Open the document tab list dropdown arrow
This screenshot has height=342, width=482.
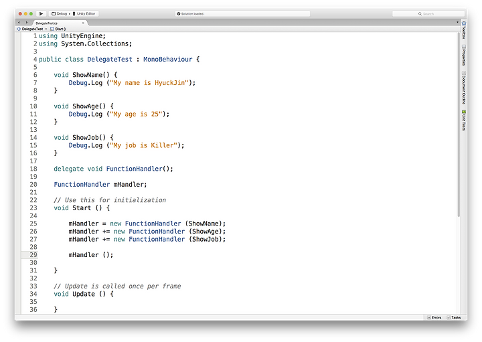tap(457, 22)
